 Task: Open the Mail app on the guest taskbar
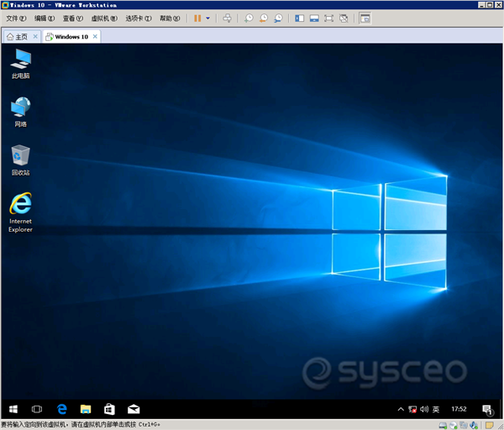(134, 409)
